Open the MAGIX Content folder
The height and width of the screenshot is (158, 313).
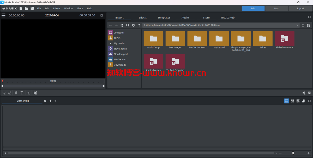click(x=197, y=40)
